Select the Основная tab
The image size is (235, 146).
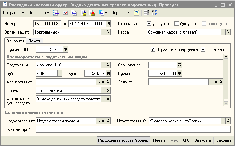(15, 41)
